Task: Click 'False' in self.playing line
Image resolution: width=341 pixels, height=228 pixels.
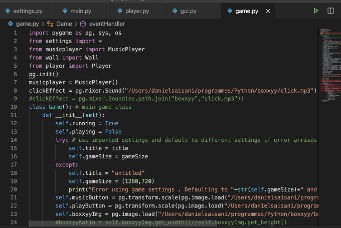Action: click(113, 132)
